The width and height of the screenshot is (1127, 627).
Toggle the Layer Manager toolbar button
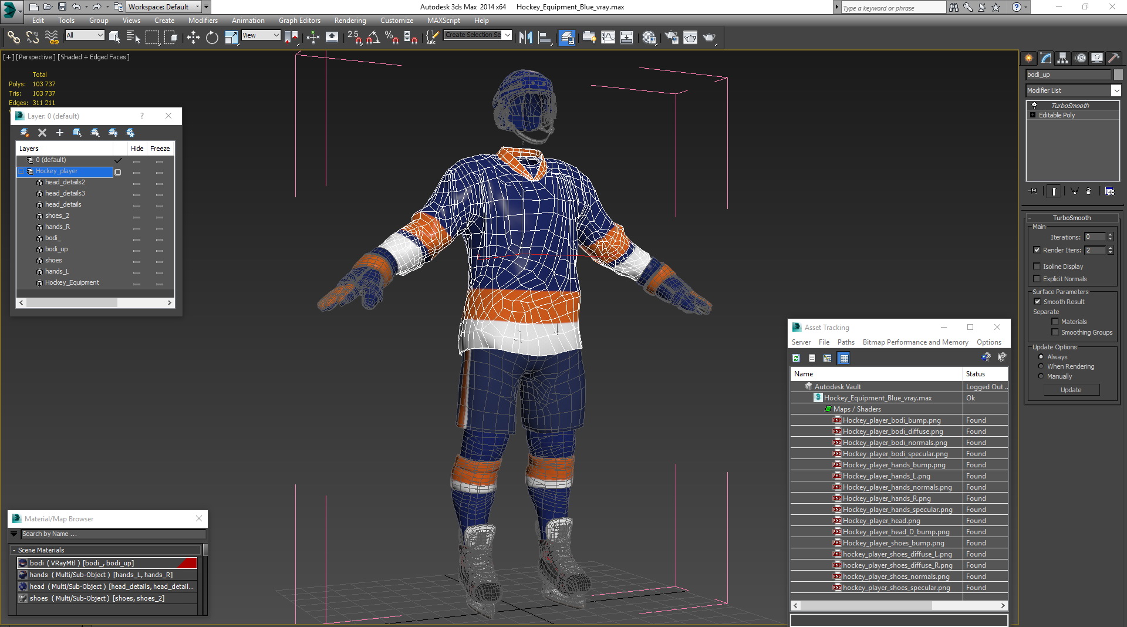pos(566,38)
